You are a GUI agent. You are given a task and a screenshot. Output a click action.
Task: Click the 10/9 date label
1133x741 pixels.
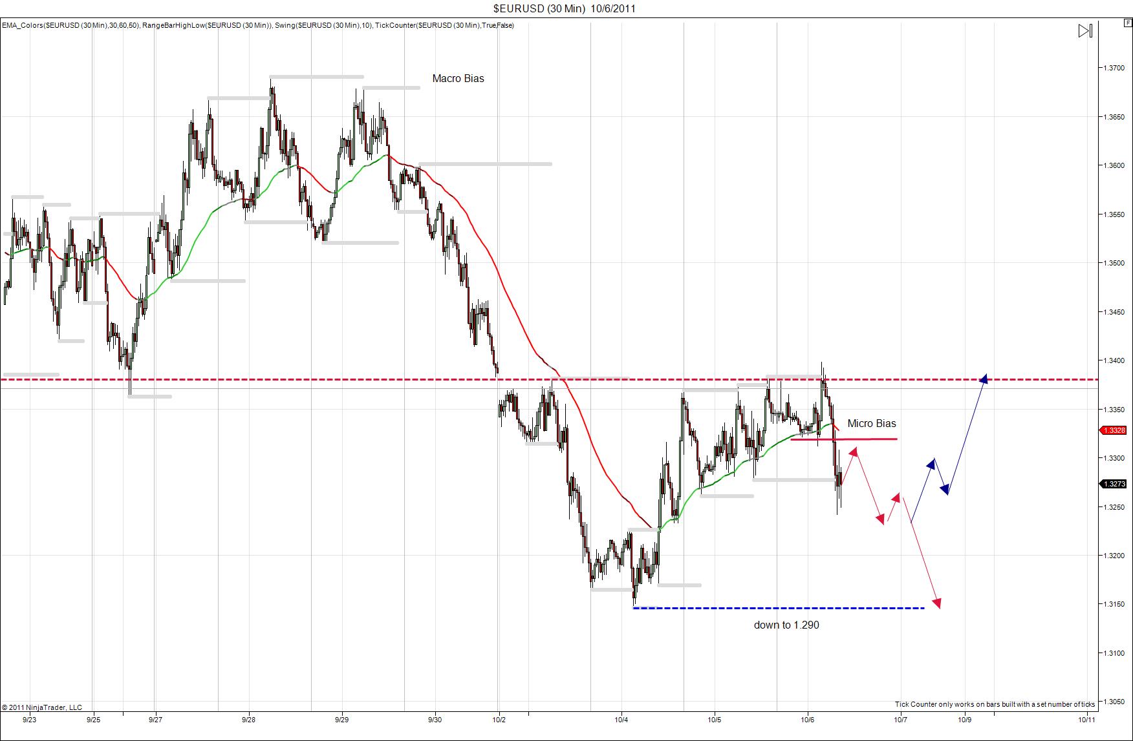pos(964,719)
